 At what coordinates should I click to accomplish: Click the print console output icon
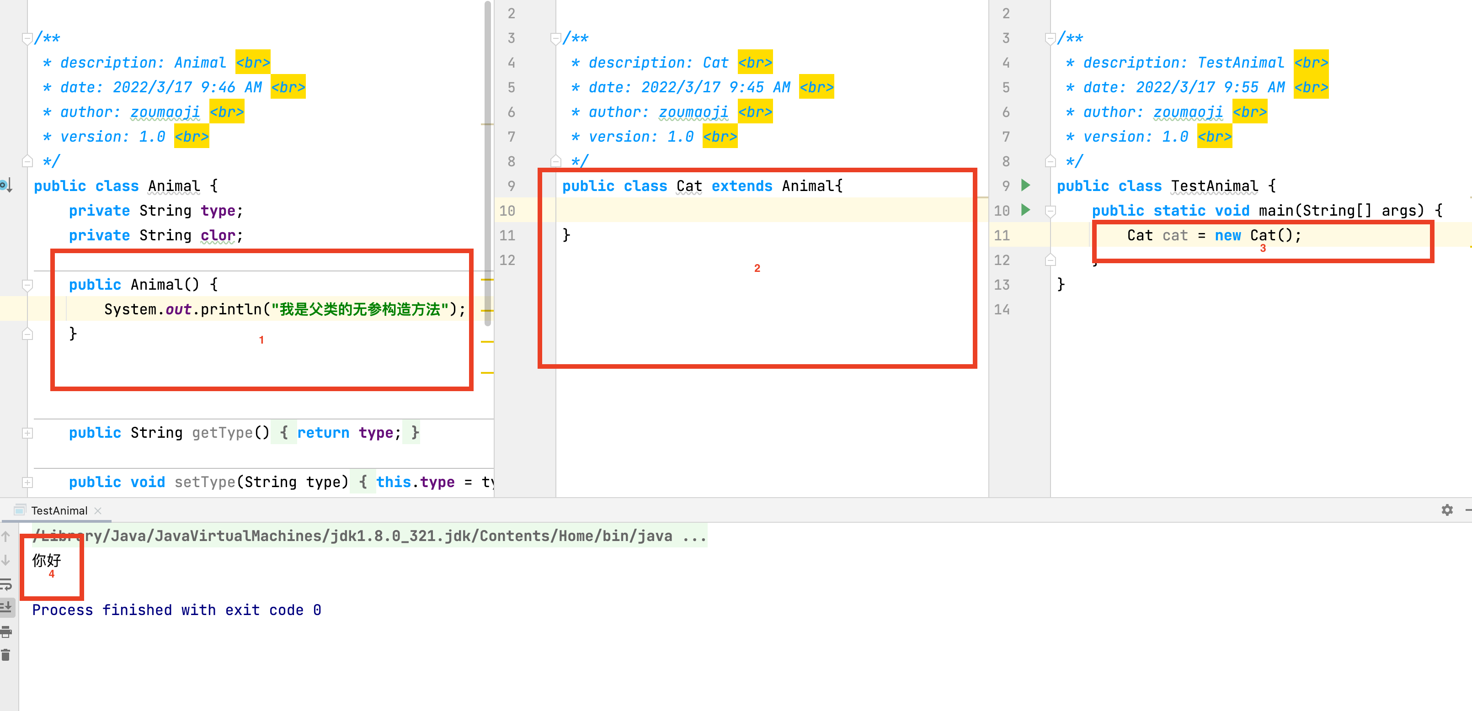pos(6,631)
